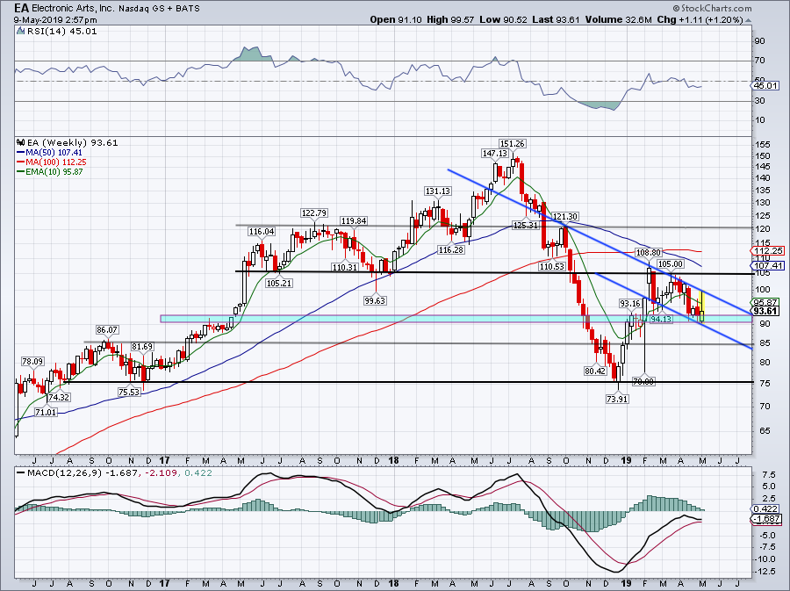This screenshot has width=790, height=591.
Task: Click the 121.30 price label
Action: (x=564, y=216)
